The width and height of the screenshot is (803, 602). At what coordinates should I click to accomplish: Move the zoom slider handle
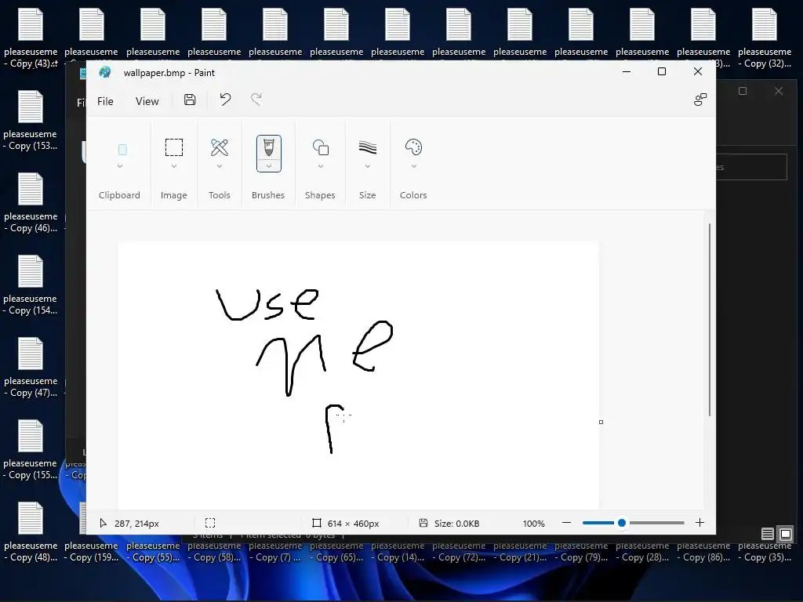622,523
